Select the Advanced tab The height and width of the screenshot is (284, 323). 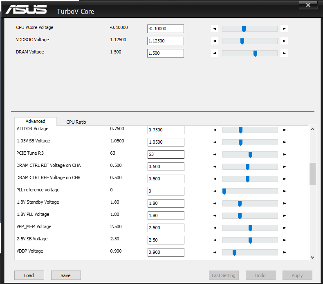pos(36,121)
